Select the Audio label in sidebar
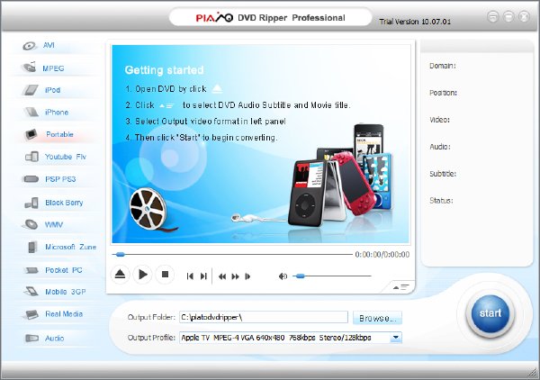 (54, 339)
